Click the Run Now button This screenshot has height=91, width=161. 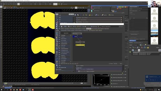click(x=115, y=64)
